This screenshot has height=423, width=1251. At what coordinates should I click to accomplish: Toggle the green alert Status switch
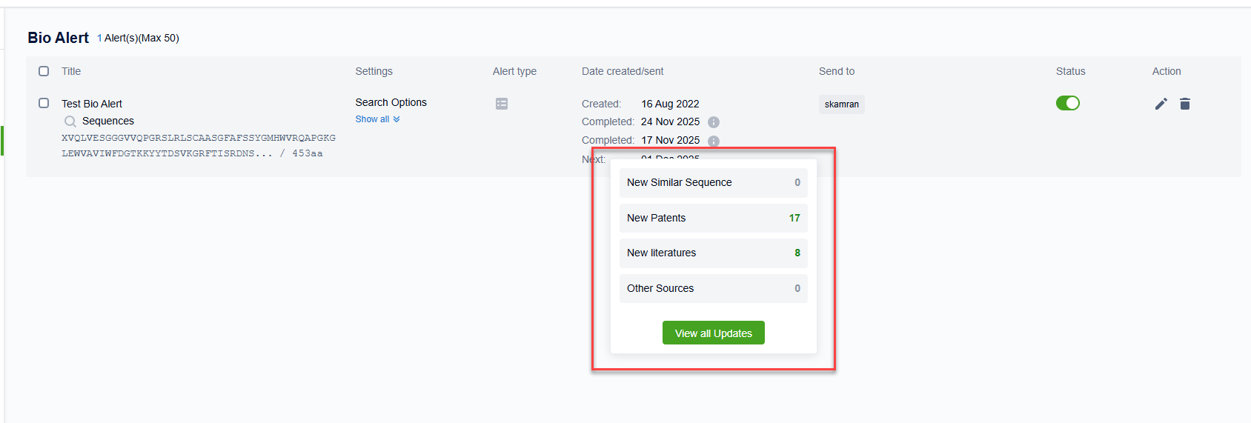[x=1067, y=103]
